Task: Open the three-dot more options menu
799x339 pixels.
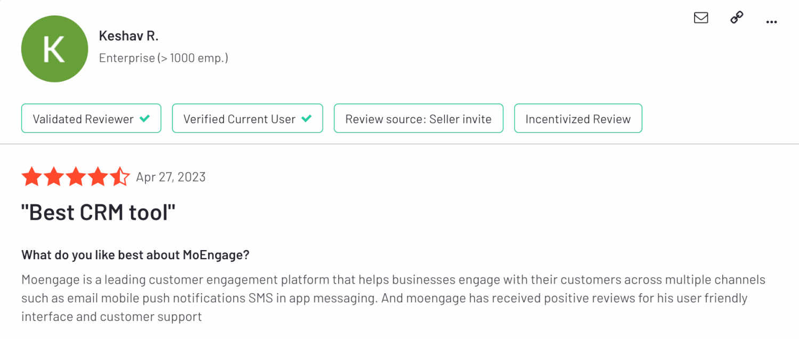Action: pos(771,22)
